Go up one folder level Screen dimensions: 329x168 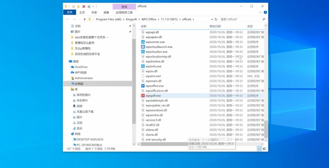click(x=85, y=19)
